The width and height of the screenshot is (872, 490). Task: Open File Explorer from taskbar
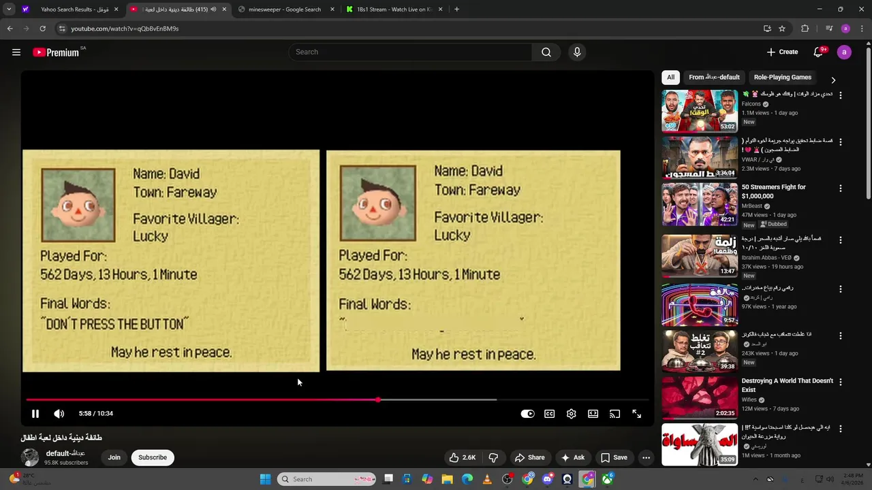coord(447,479)
